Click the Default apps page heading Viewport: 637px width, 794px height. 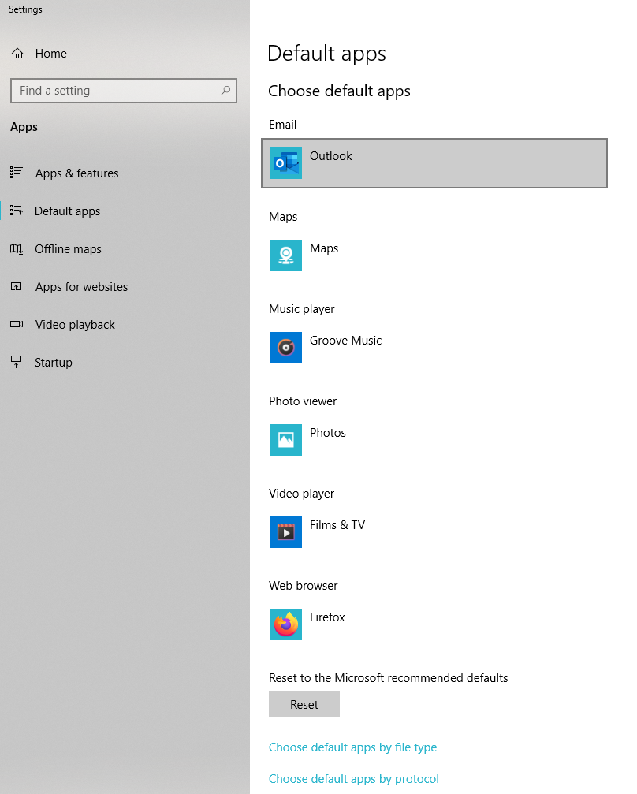tap(326, 54)
